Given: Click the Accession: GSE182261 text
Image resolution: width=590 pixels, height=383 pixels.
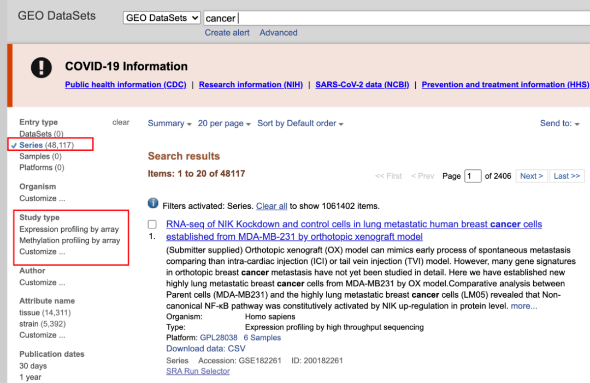Looking at the screenshot, I should tap(240, 361).
